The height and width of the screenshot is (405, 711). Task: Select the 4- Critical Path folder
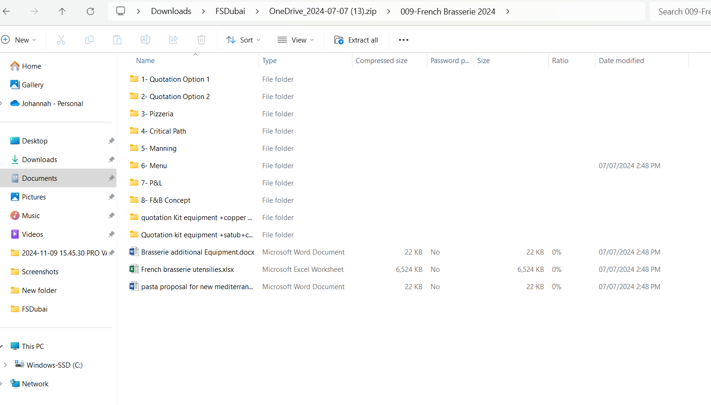click(163, 131)
